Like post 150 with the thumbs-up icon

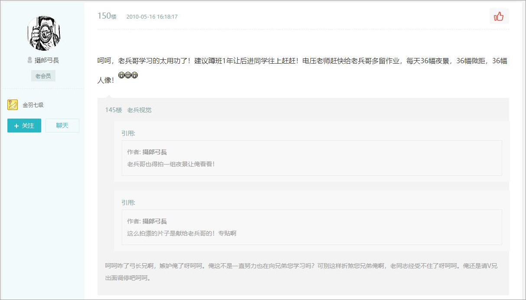499,16
